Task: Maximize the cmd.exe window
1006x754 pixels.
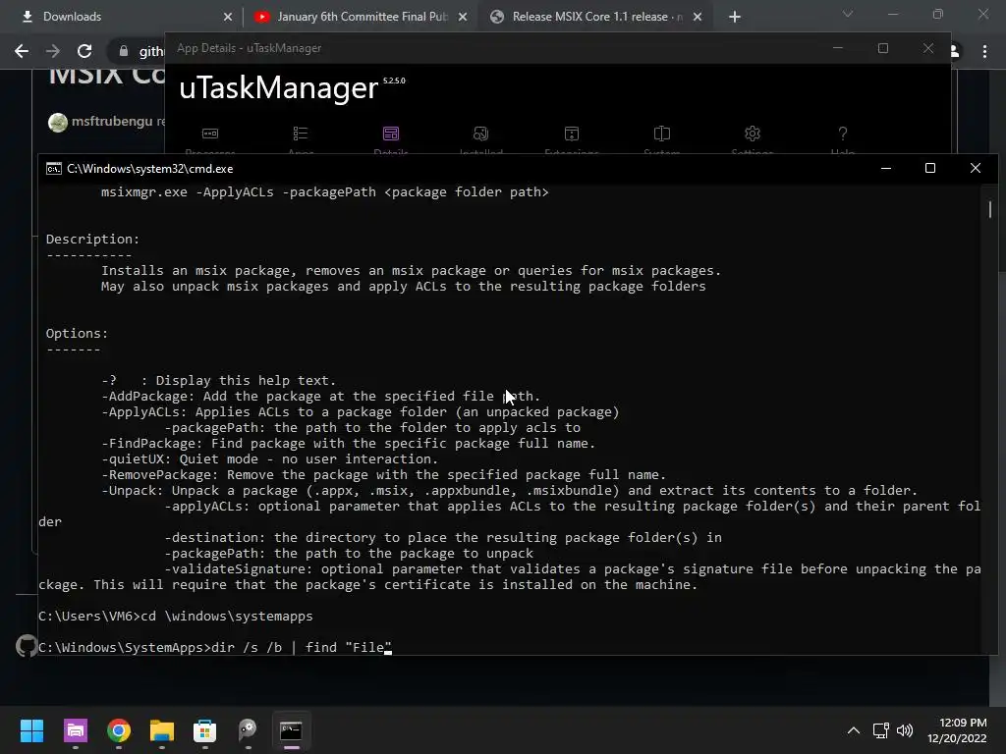Action: 930,168
